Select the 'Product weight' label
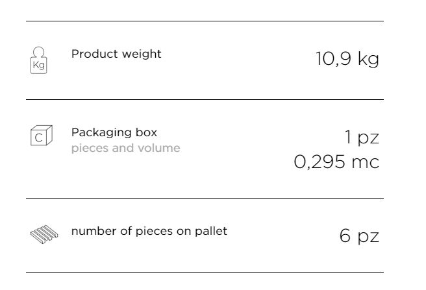Screen dimensions: 426x290 coord(116,54)
